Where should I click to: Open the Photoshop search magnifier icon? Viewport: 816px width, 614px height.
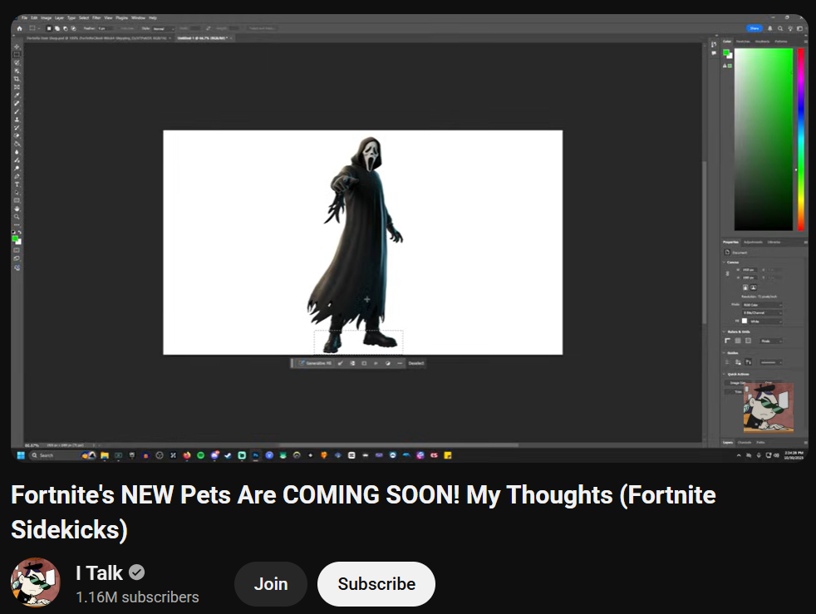pyautogui.click(x=780, y=28)
